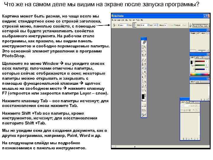Select the Rectangular Marquee tool in toolbox
Image resolution: width=213 pixels, height=160 pixels.
point(143,47)
